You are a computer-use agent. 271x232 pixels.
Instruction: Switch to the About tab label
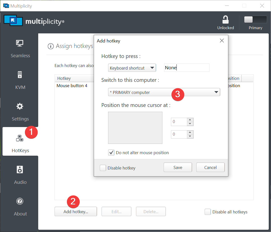pos(20,214)
